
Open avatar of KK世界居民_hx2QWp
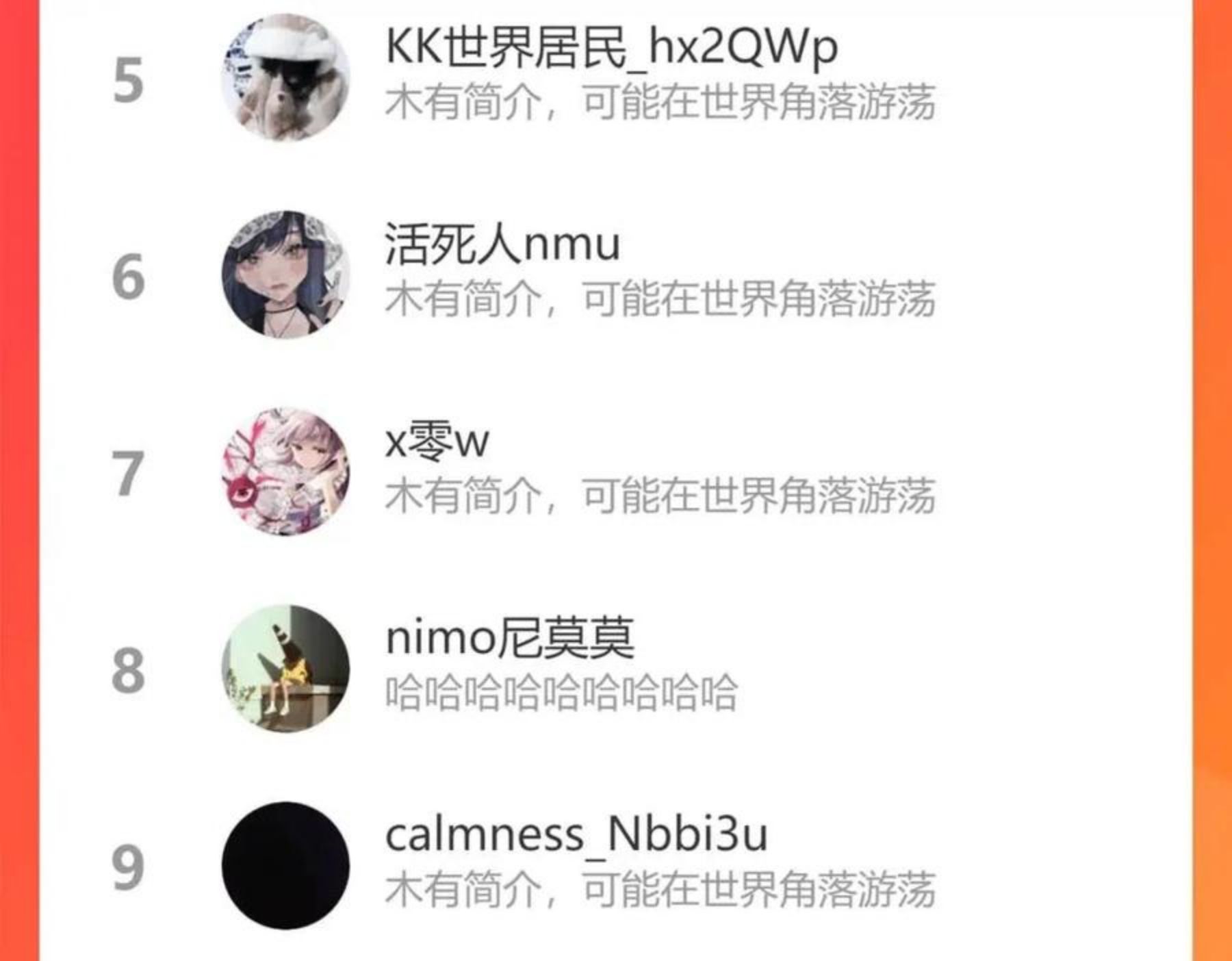pyautogui.click(x=285, y=77)
